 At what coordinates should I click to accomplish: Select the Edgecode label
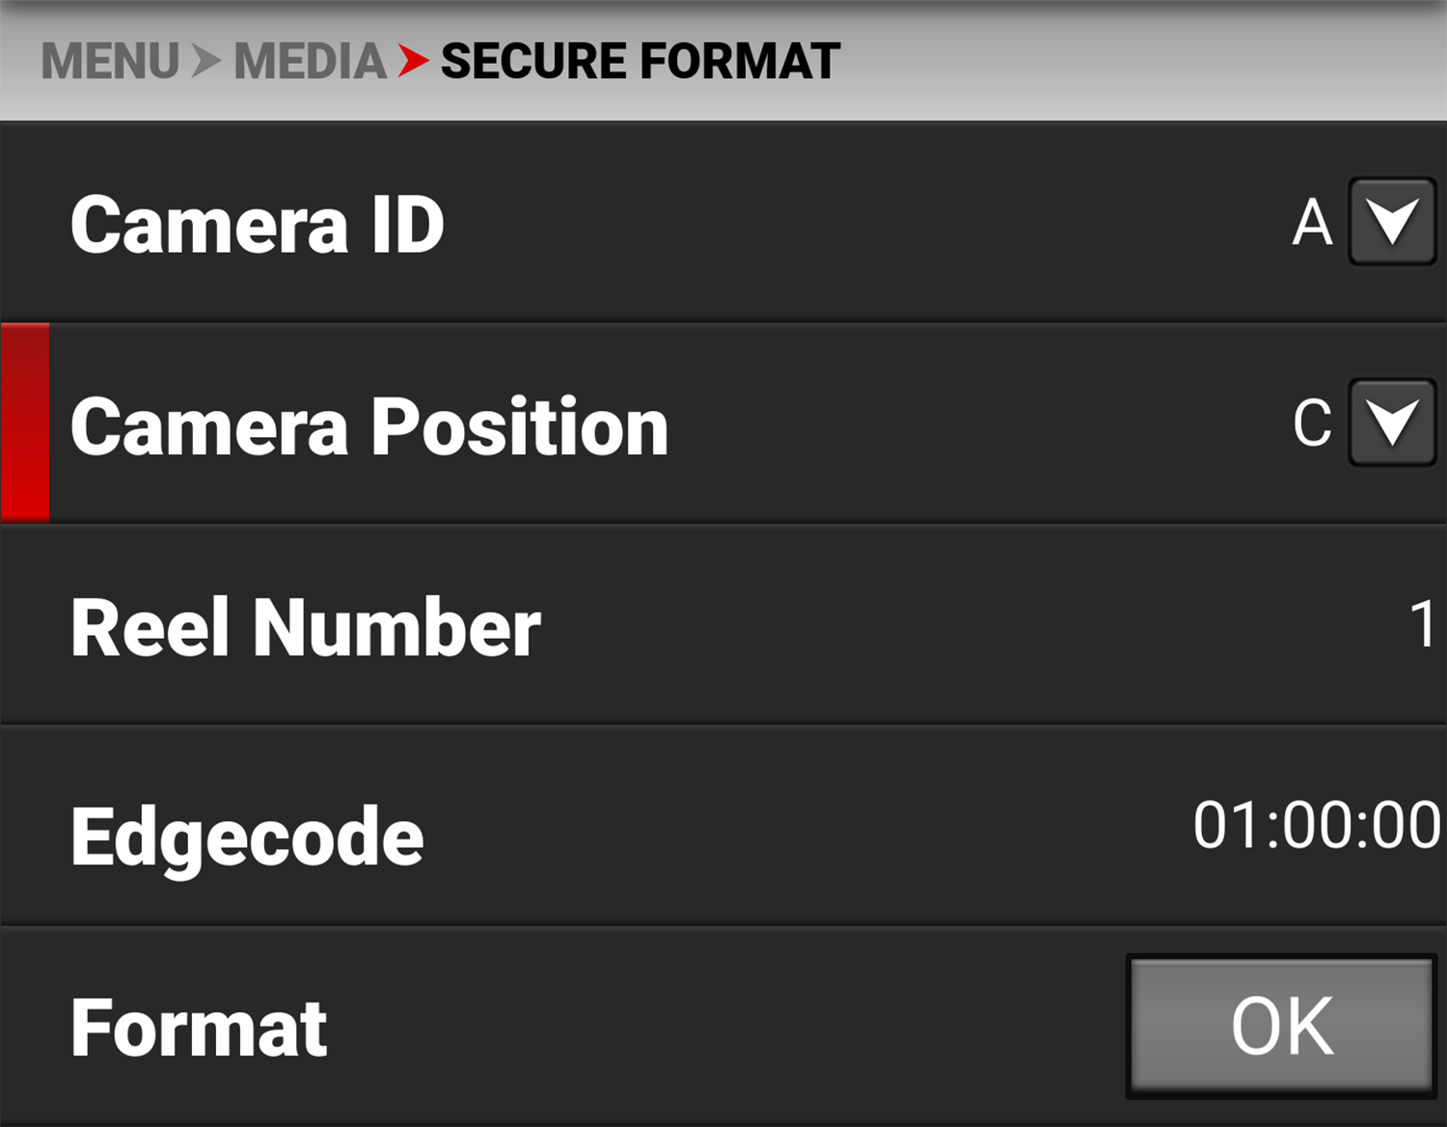247,837
